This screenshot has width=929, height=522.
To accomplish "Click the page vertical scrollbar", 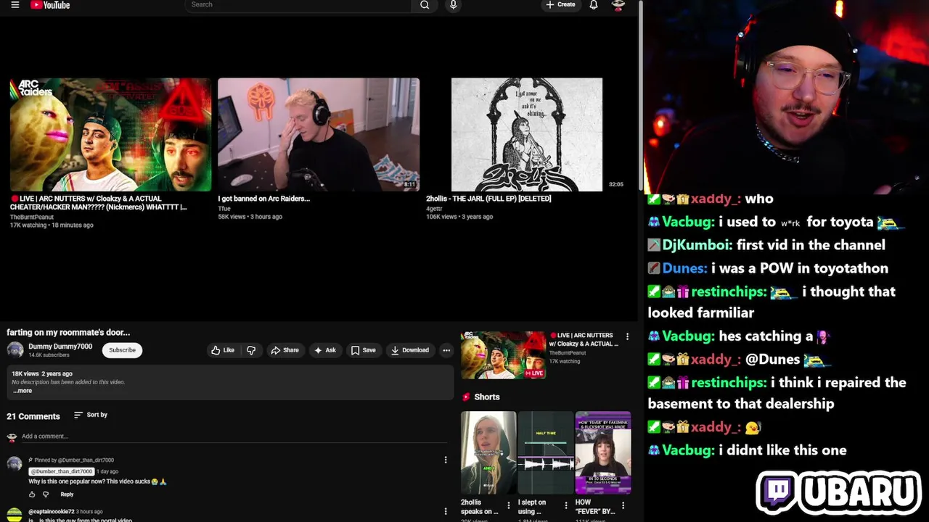I will [x=641, y=94].
